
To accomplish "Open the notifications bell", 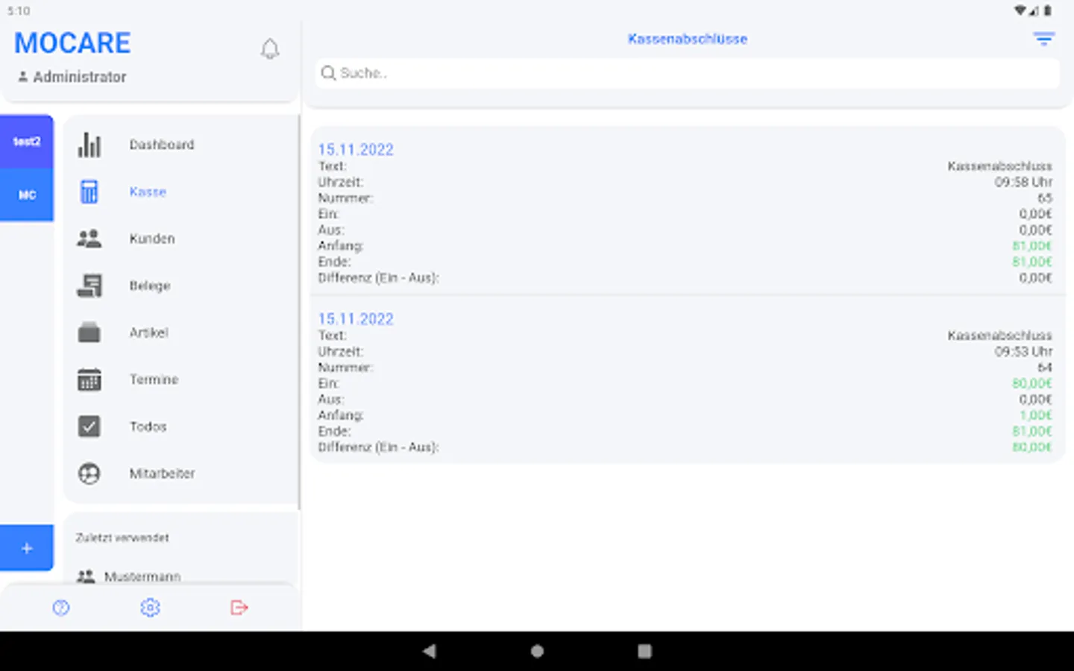I will 270,49.
